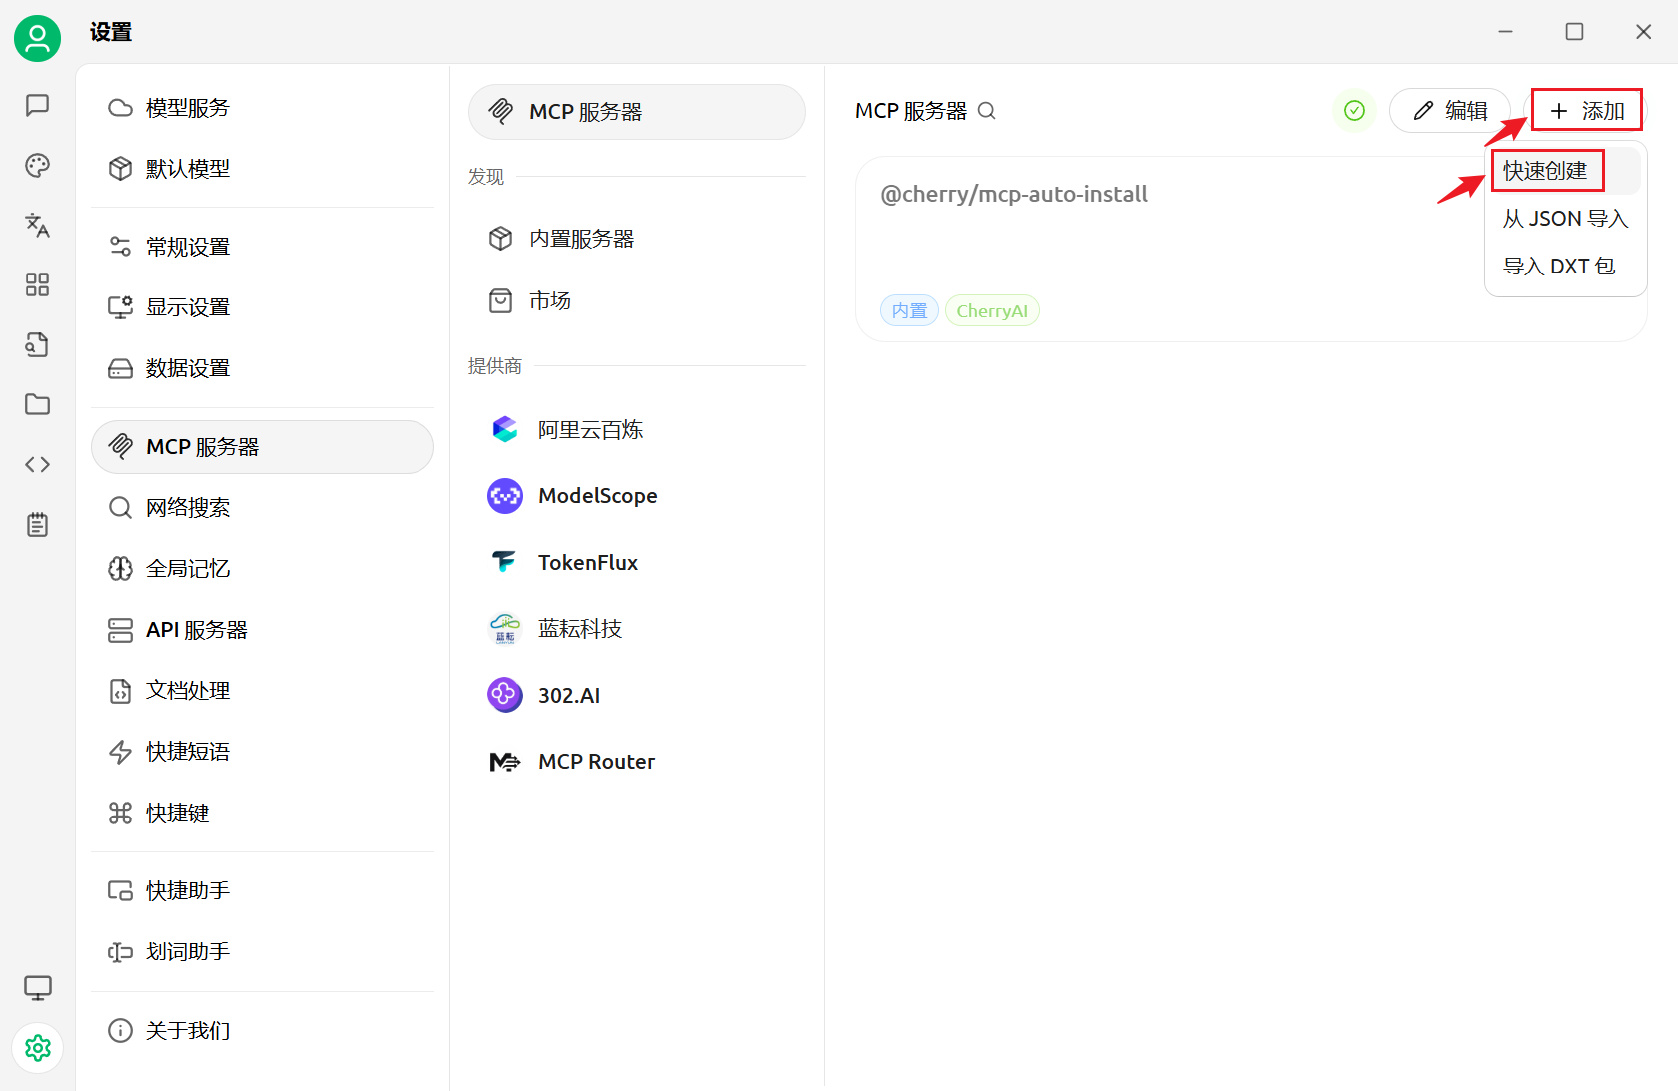Open the notes clipboard sidebar icon
The image size is (1678, 1091).
tap(37, 525)
